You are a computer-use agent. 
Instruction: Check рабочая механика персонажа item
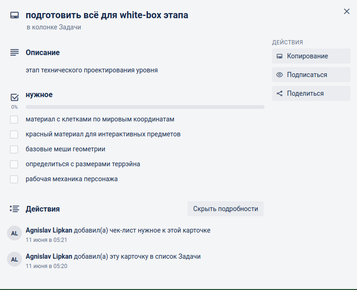coord(14,179)
